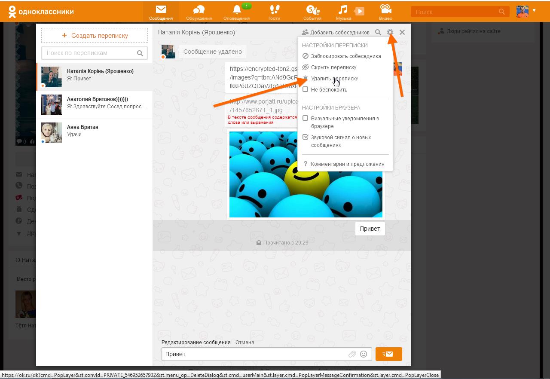
Task: Click the porjati.ru link in chat
Action: [263, 106]
